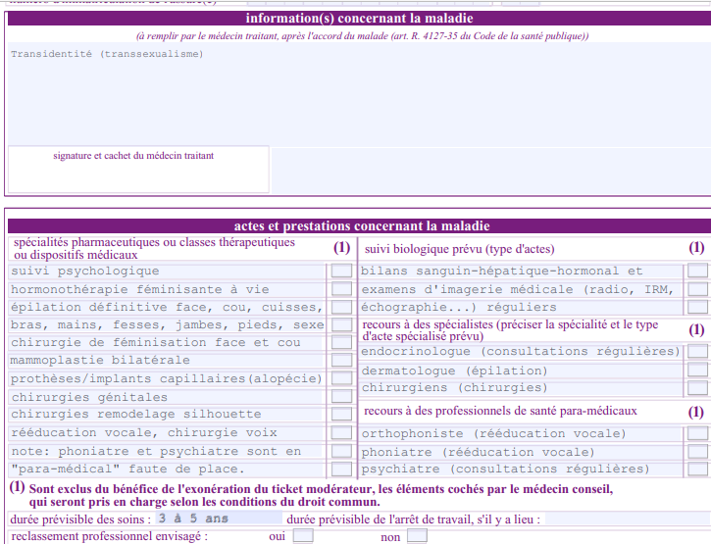Image resolution: width=711 pixels, height=544 pixels.
Task: Tick the checkbox for 'psychiatre (consultations régulières)'
Action: (697, 469)
